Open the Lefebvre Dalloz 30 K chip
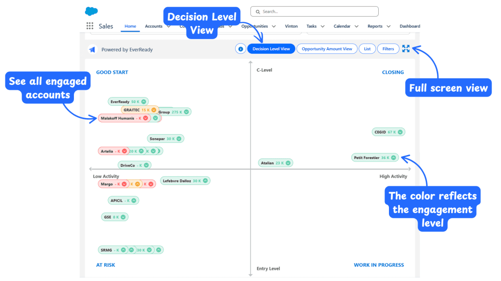Screen dimensions: 501x281 [x=185, y=181]
